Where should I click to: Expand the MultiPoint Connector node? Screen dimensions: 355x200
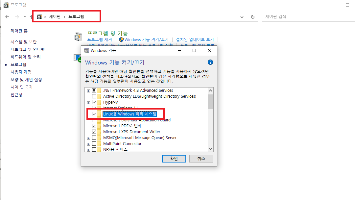88,144
